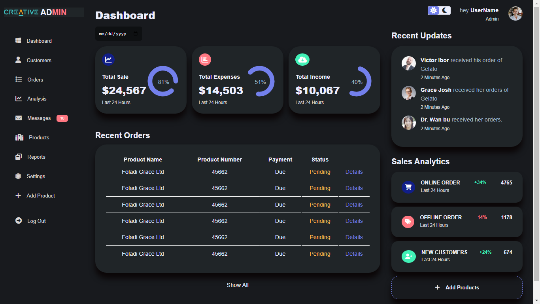The height and width of the screenshot is (304, 540).
Task: Open the date picker calendar icon
Action: 136,34
